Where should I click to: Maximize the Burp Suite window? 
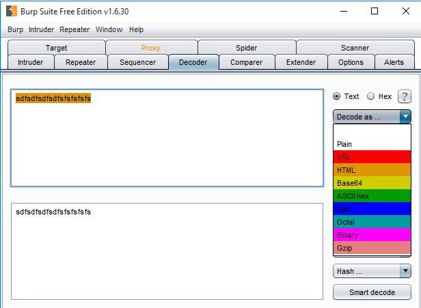375,11
